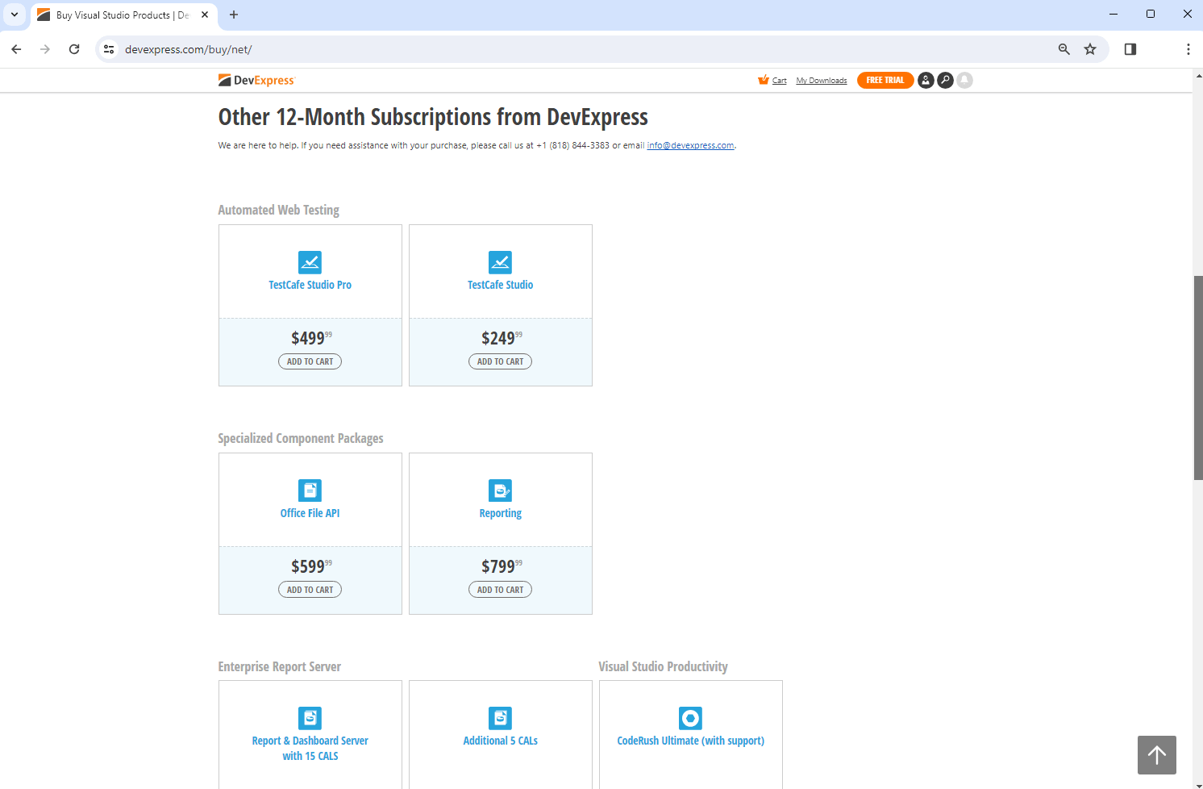1203x789 pixels.
Task: Click the scroll-to-top arrow button
Action: (x=1156, y=755)
